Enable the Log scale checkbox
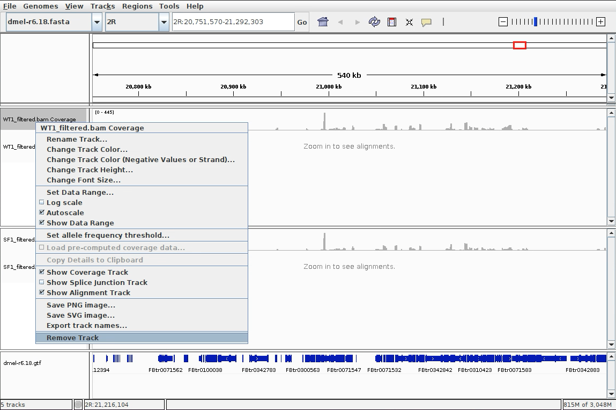616x410 pixels. pyautogui.click(x=42, y=202)
